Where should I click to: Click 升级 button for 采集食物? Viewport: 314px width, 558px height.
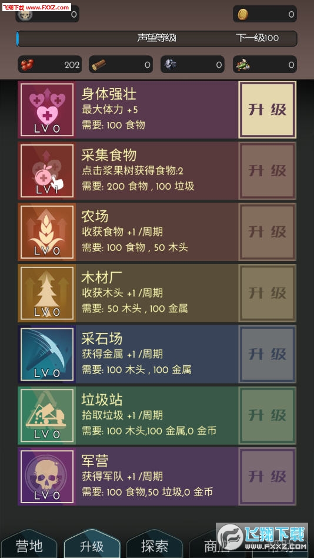(x=267, y=171)
